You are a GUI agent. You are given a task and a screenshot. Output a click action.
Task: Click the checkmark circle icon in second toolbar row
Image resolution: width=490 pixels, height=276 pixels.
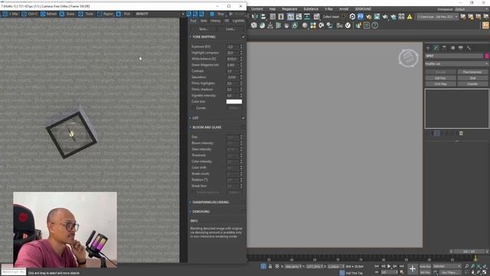click(348, 25)
